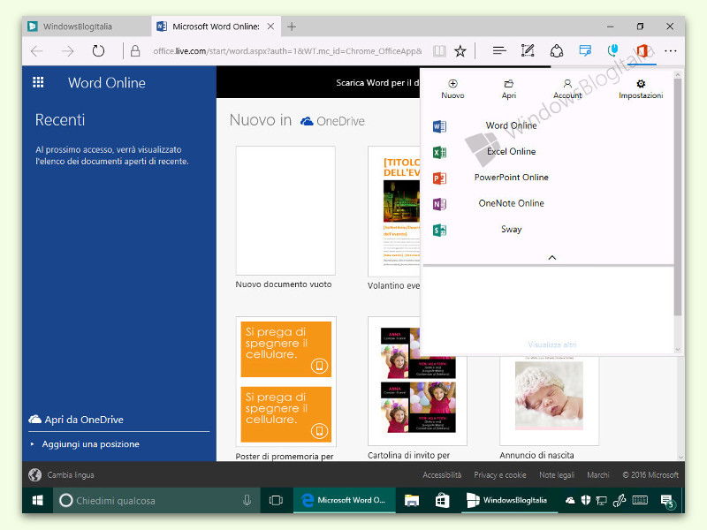Click the padlock site security icon
707x530 pixels.
coord(135,51)
